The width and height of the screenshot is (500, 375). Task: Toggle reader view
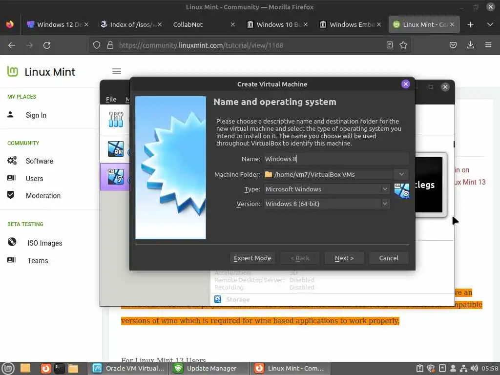389,45
